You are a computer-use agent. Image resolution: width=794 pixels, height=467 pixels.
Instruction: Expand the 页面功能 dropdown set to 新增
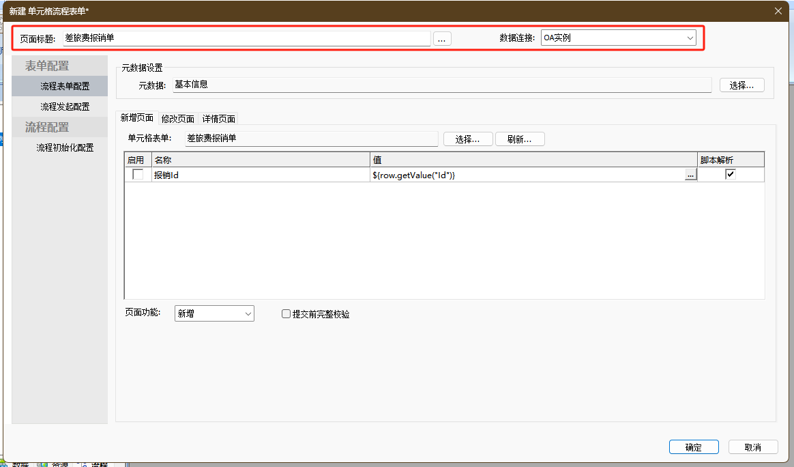tap(214, 313)
